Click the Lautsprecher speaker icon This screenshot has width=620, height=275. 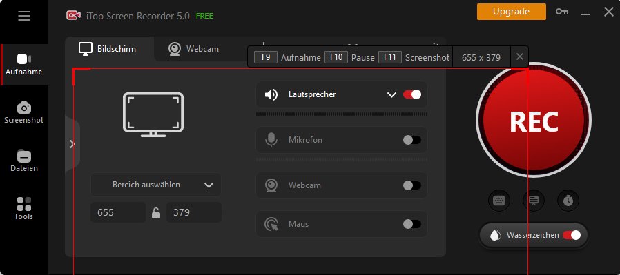[271, 94]
